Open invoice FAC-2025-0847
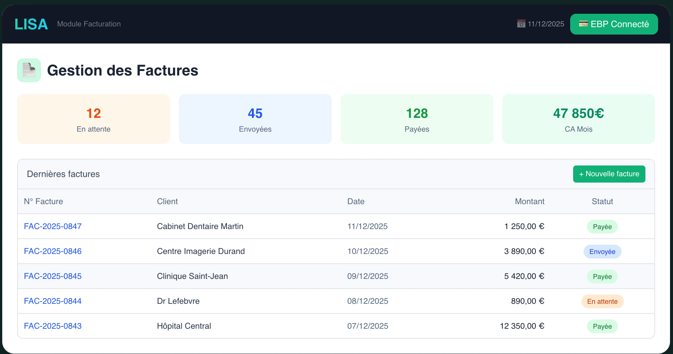Viewport: 673px width, 354px height. click(53, 226)
